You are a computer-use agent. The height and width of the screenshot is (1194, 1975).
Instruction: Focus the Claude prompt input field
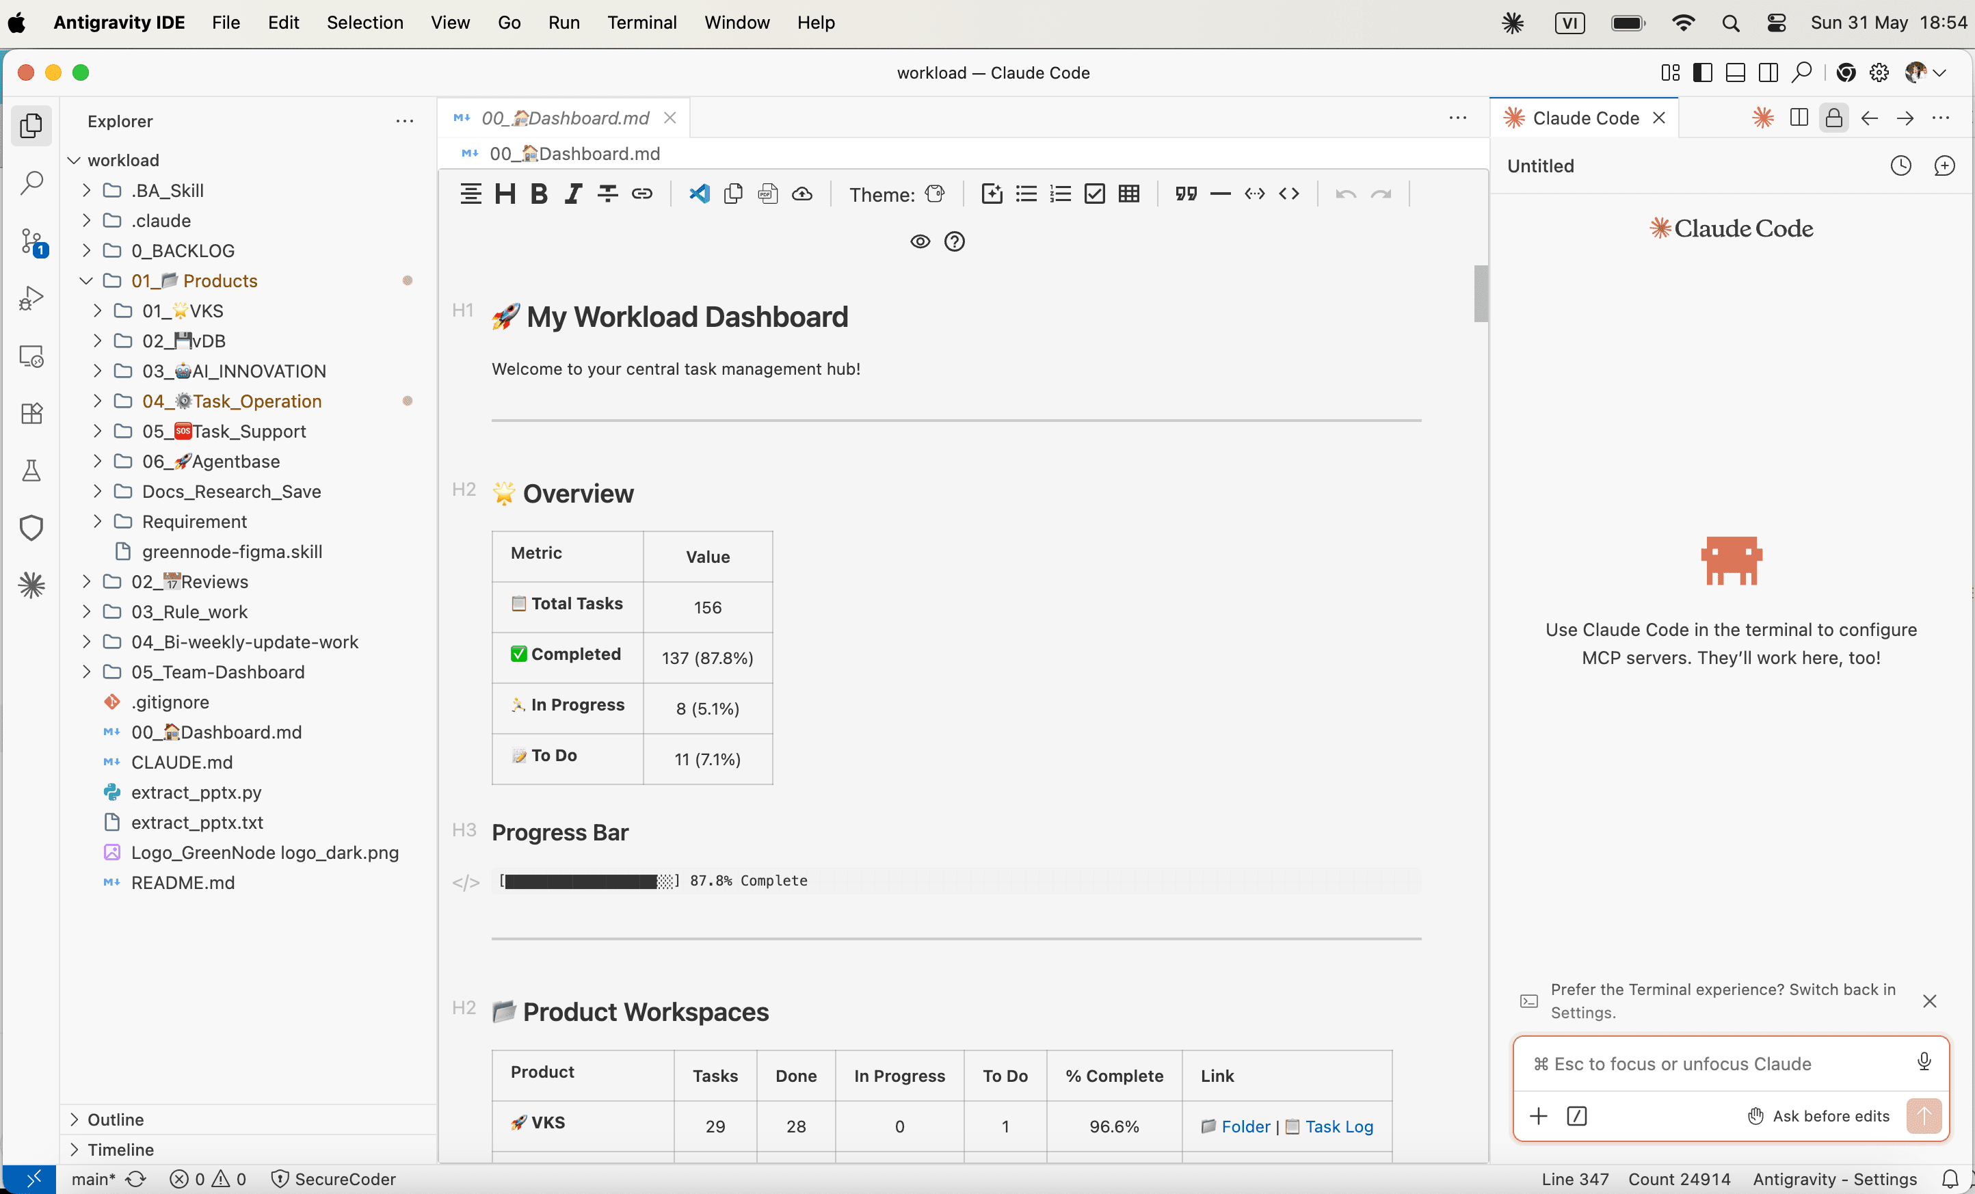click(1715, 1063)
